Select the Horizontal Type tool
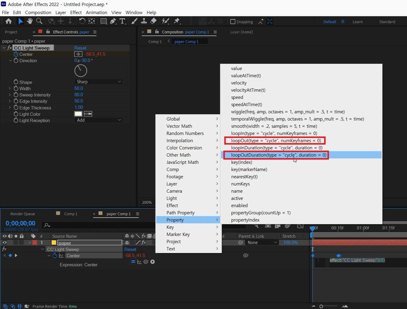The width and height of the screenshot is (407, 309). coord(122,21)
